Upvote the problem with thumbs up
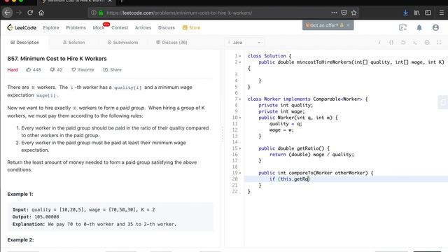The height and width of the screenshot is (252, 448). pos(28,70)
